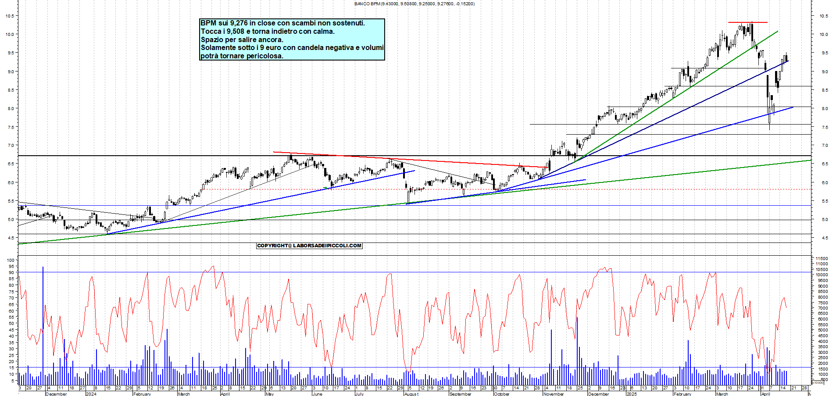Click 10.5 on the left price axis
The image size is (829, 396).
click(10, 16)
